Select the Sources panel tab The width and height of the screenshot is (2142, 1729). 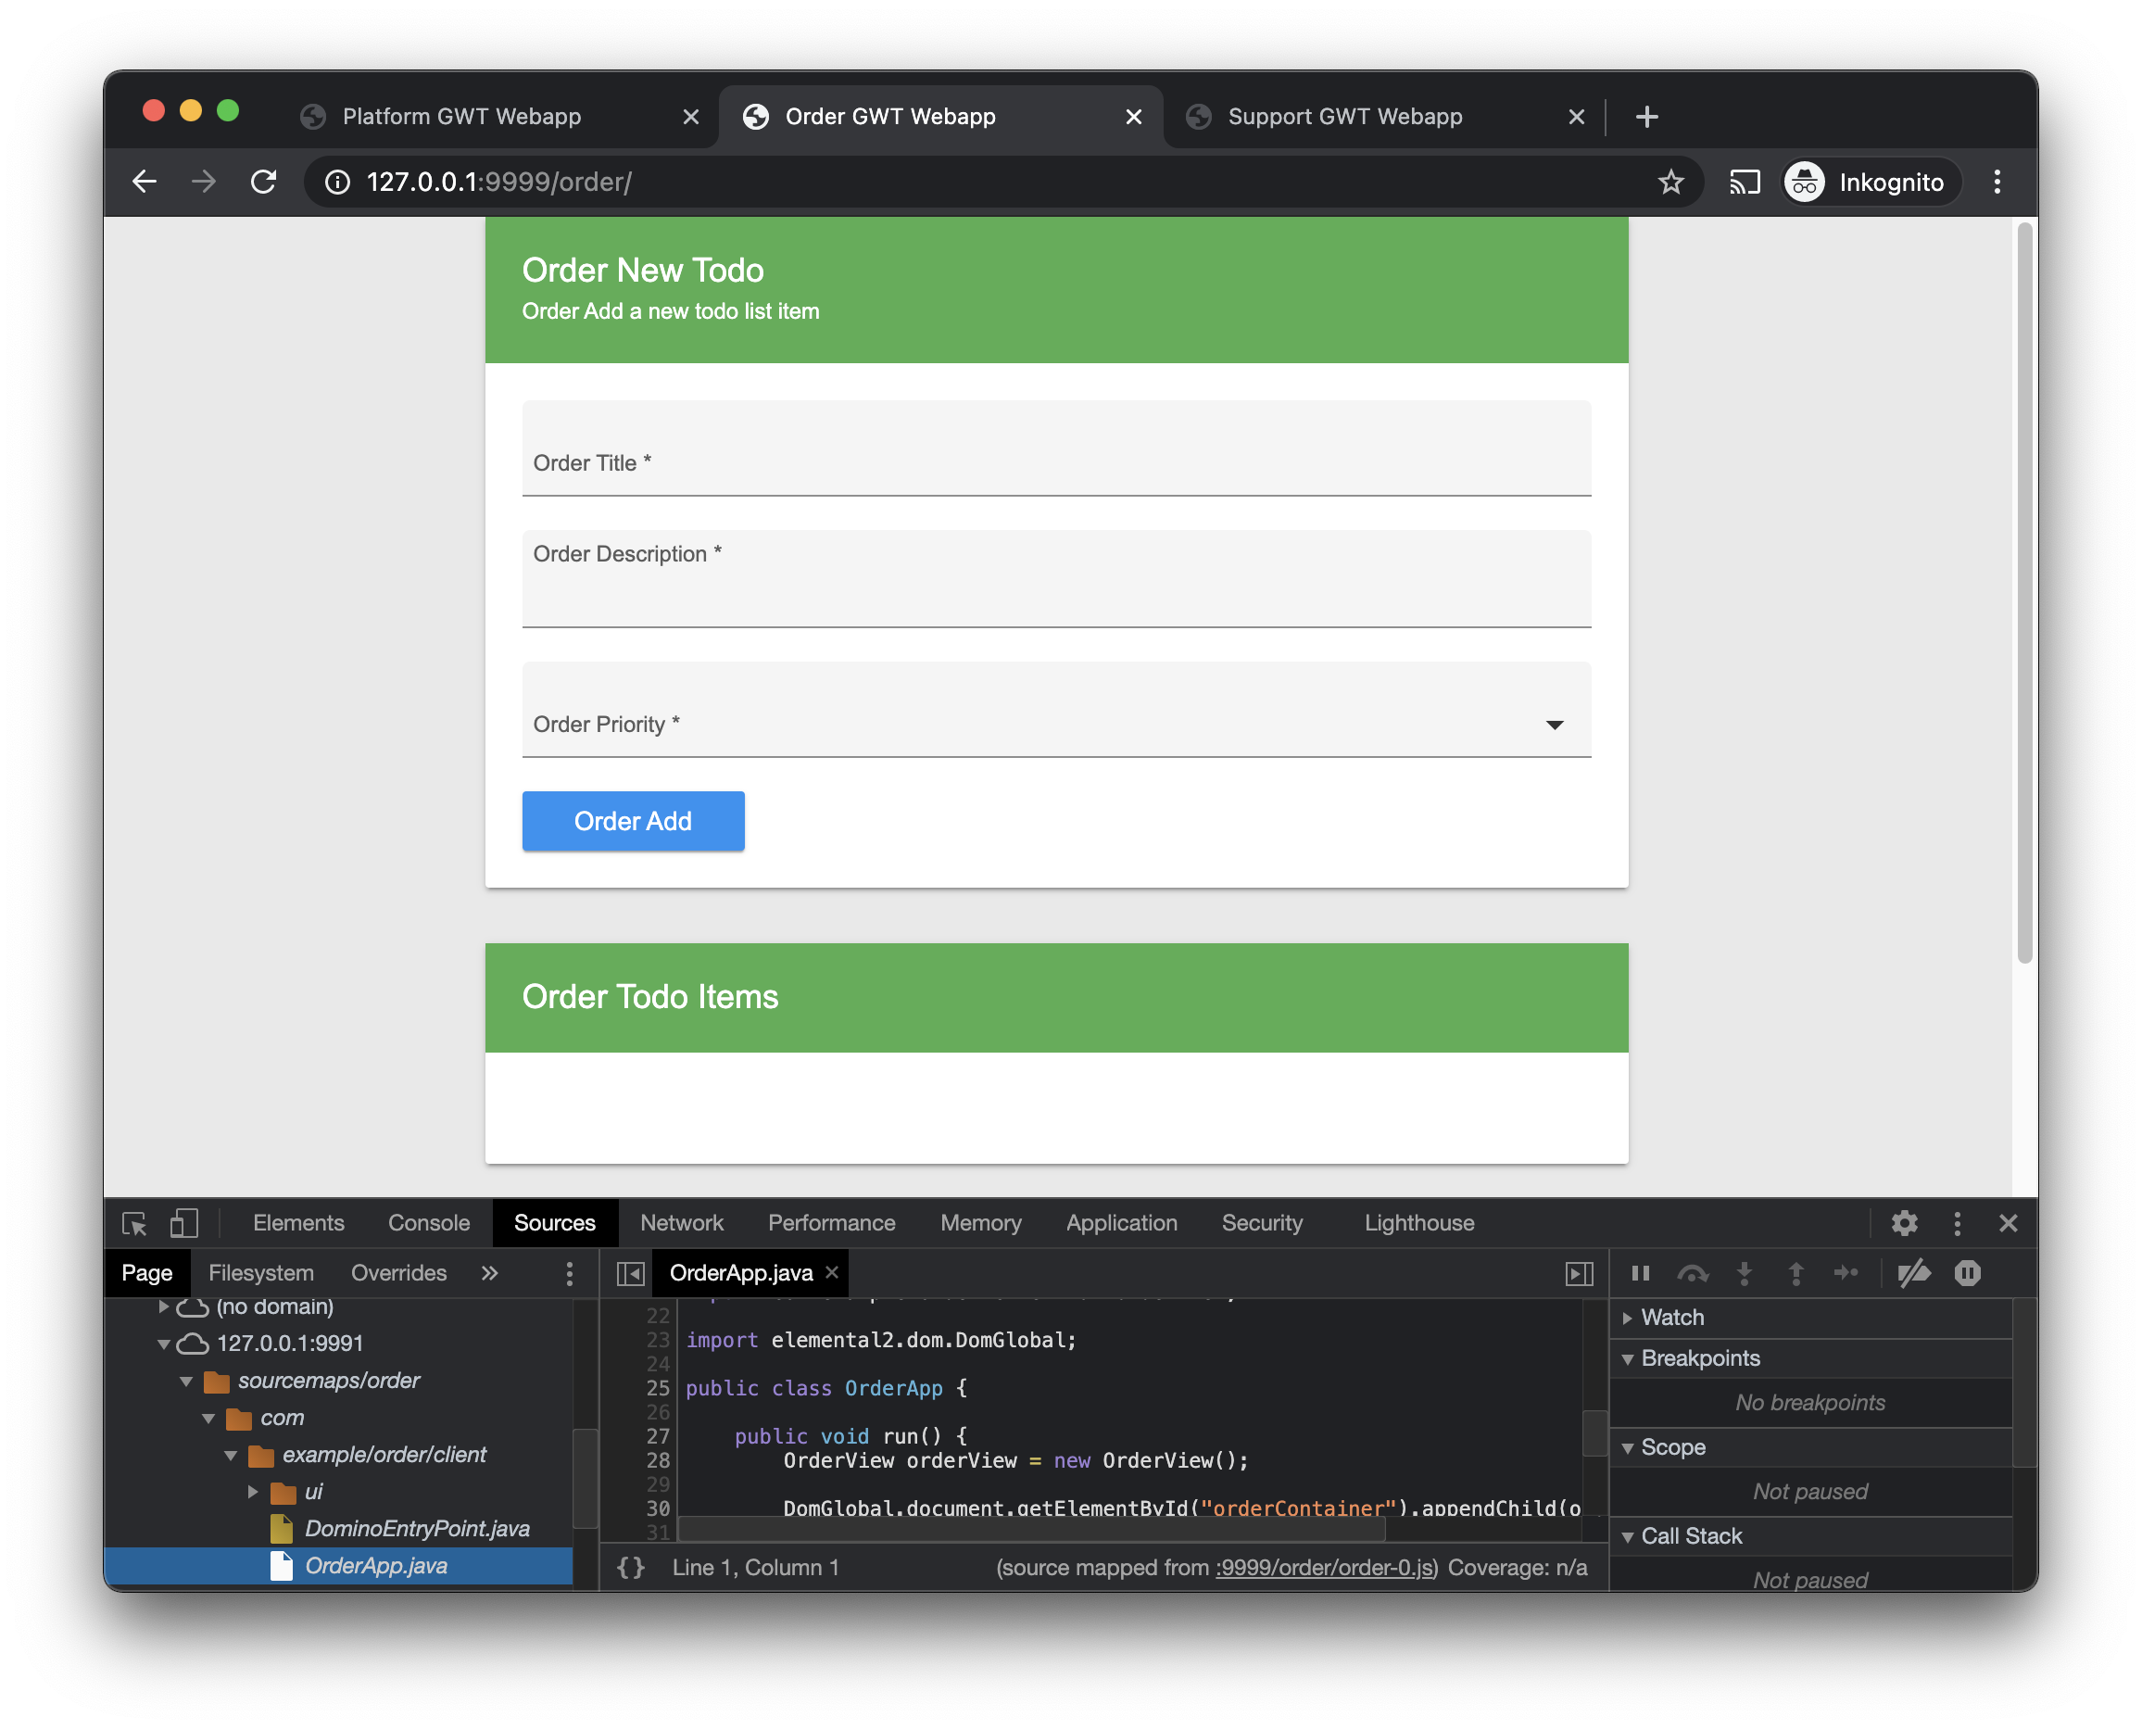pyautogui.click(x=555, y=1223)
